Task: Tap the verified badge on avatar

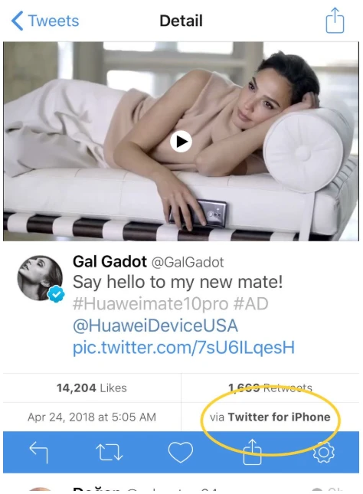Action: (x=56, y=294)
